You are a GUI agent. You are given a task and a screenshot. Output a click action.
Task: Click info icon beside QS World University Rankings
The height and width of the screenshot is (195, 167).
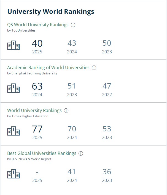[x=73, y=25]
